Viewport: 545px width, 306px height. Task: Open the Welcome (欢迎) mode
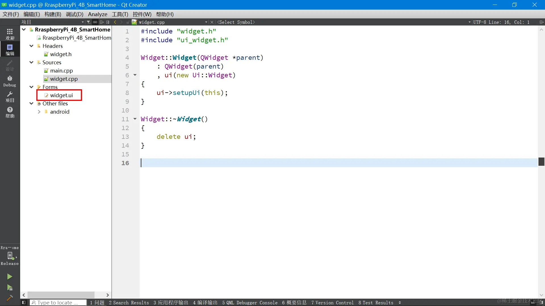click(x=10, y=34)
